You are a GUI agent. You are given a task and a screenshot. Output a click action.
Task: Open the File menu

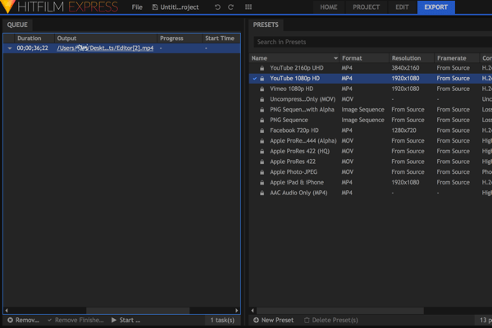[x=137, y=7]
